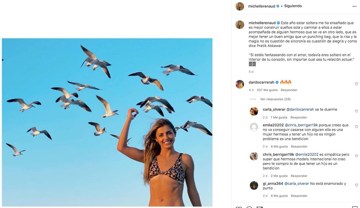Toggle the Siguiendo following status

[293, 6]
